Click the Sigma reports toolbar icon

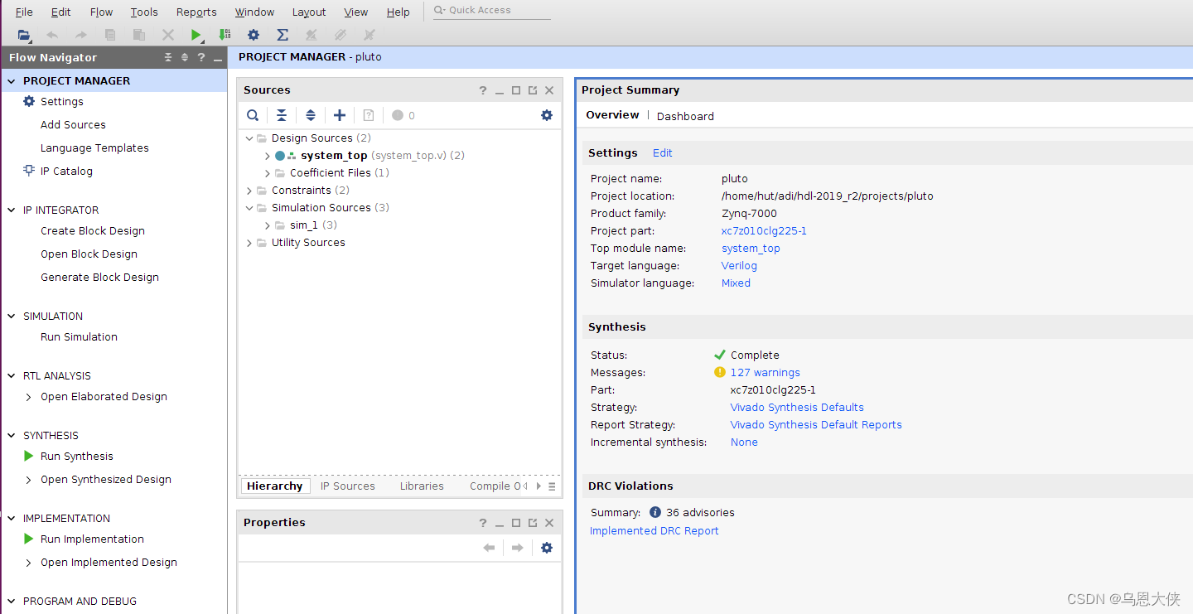coord(283,35)
